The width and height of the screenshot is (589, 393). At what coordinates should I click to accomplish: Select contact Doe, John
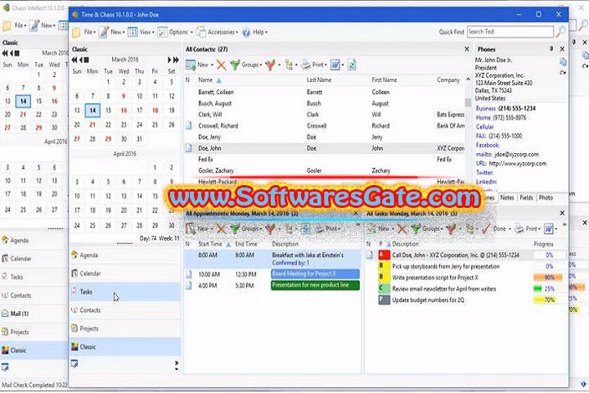pos(325,148)
